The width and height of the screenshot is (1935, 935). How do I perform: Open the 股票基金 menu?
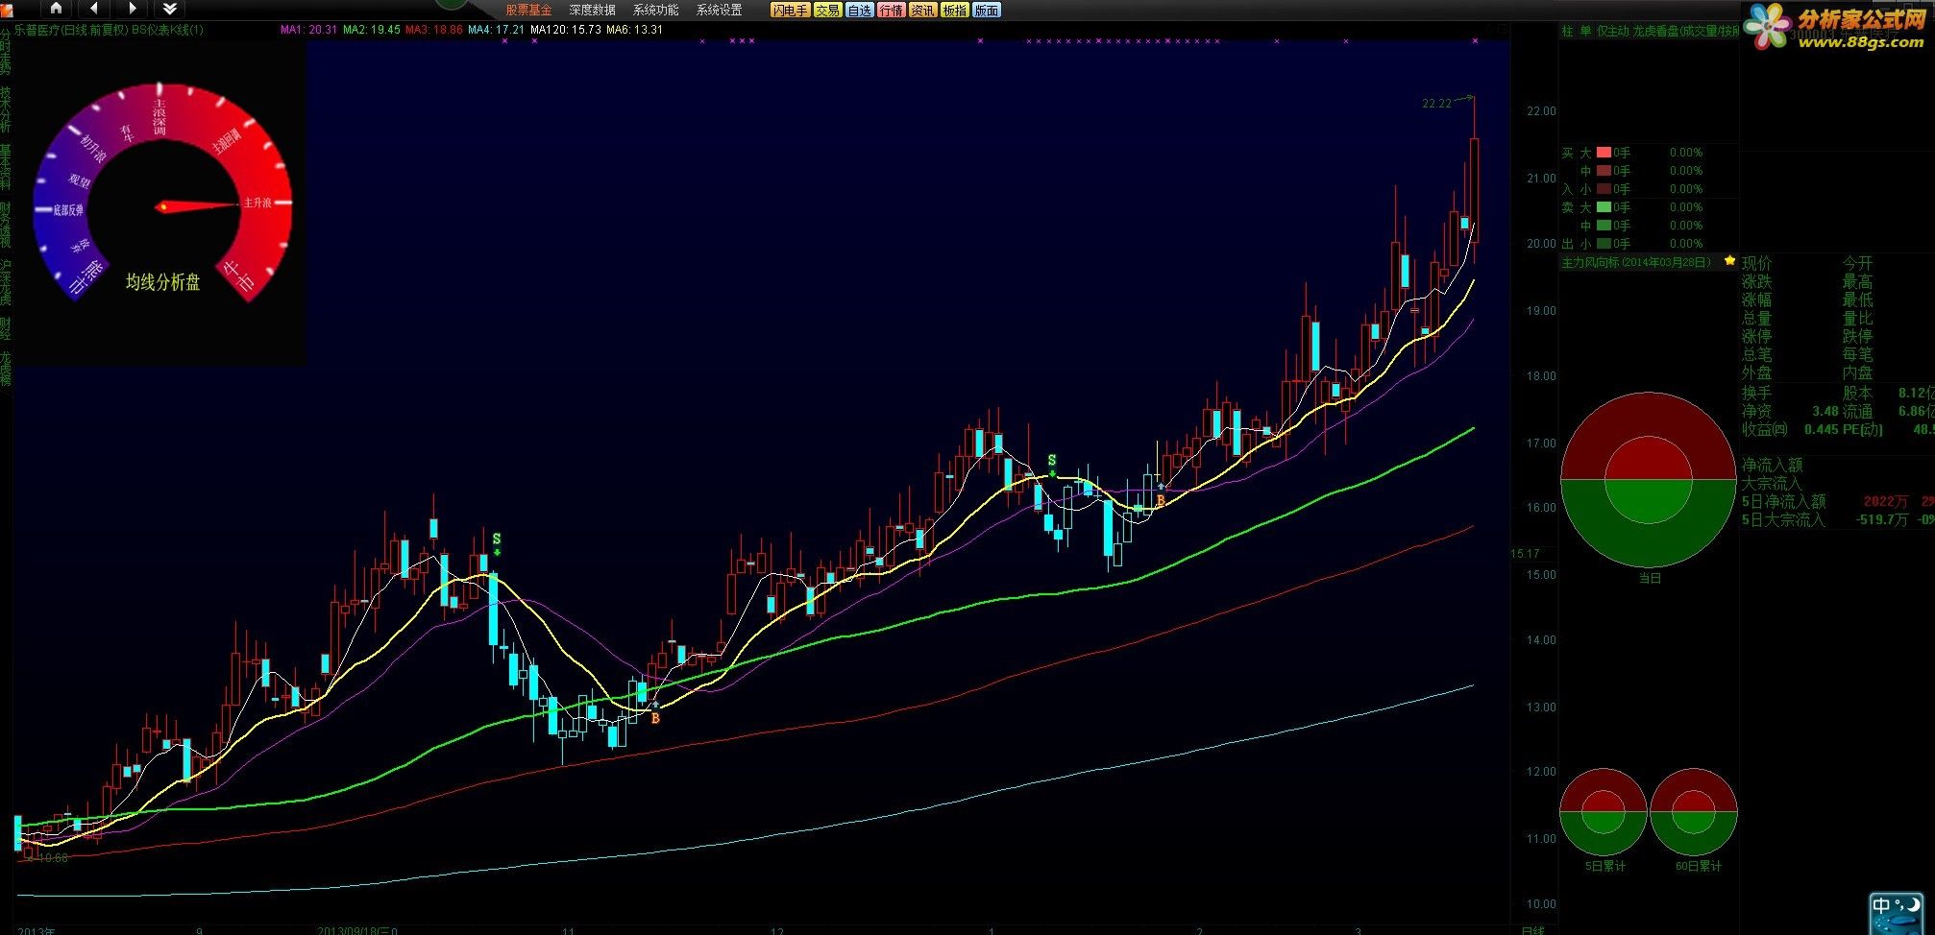tap(528, 10)
